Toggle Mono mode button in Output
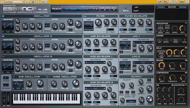 click(121, 92)
